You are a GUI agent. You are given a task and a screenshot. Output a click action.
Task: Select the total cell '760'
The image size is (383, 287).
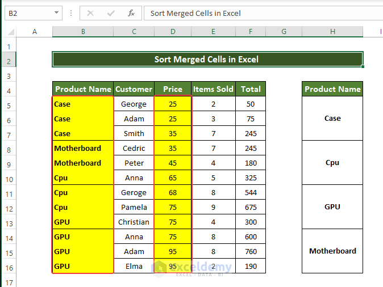[x=251, y=251]
